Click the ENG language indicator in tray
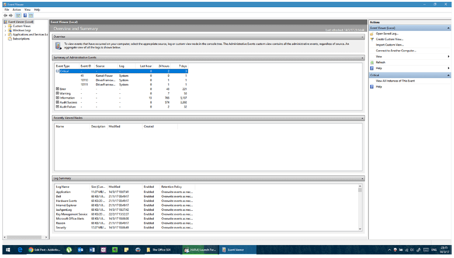Image resolution: width=454 pixels, height=258 pixels. 434,250
